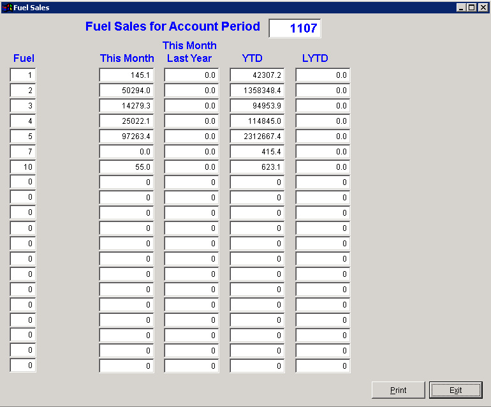Click Last Year field for fuel 4

[191, 121]
